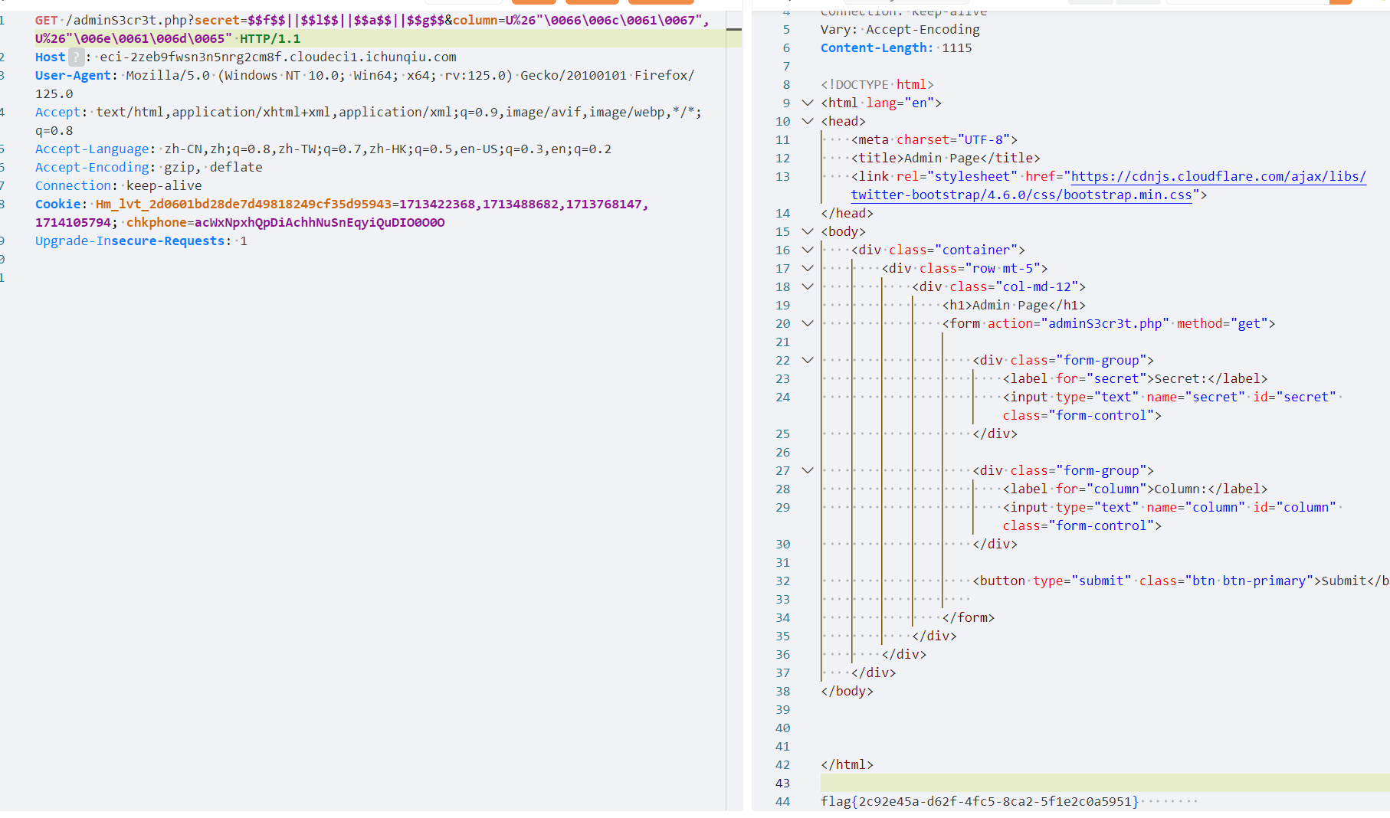Collapse the html lang="en" tag fold
Image resolution: width=1390 pixels, height=818 pixels.
click(x=807, y=103)
